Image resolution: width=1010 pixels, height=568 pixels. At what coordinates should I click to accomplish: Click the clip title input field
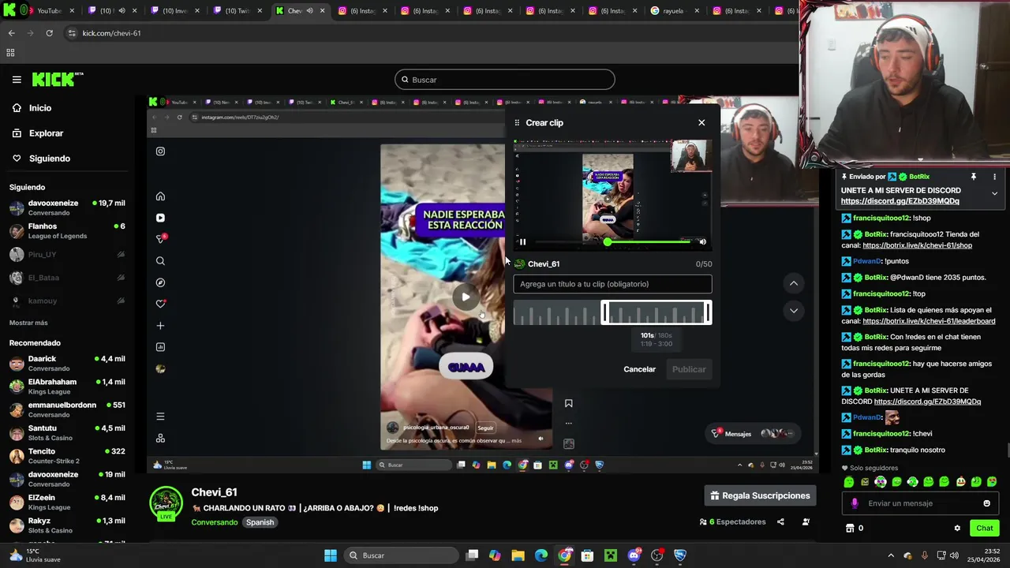pos(612,284)
